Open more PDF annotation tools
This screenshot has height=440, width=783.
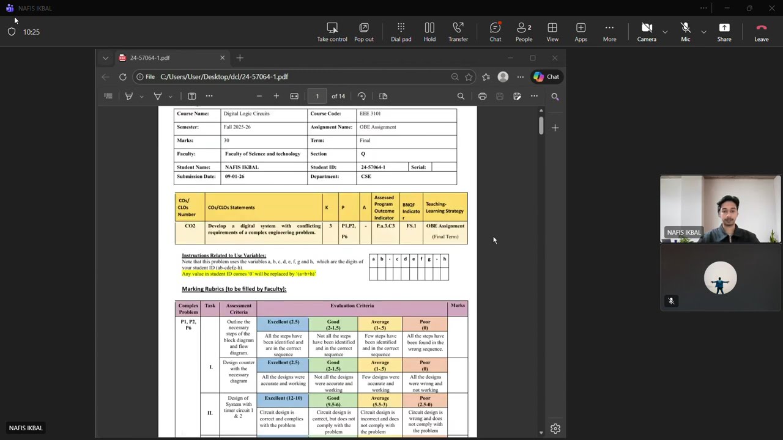tap(209, 96)
